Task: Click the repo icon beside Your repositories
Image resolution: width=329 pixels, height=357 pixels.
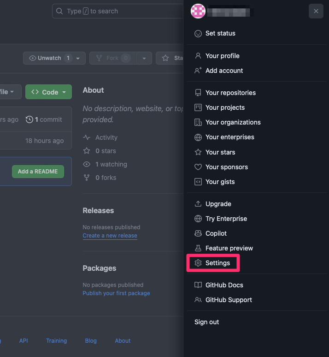Action: 198,93
